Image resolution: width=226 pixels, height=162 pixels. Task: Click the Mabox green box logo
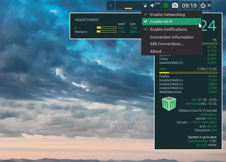point(169,104)
